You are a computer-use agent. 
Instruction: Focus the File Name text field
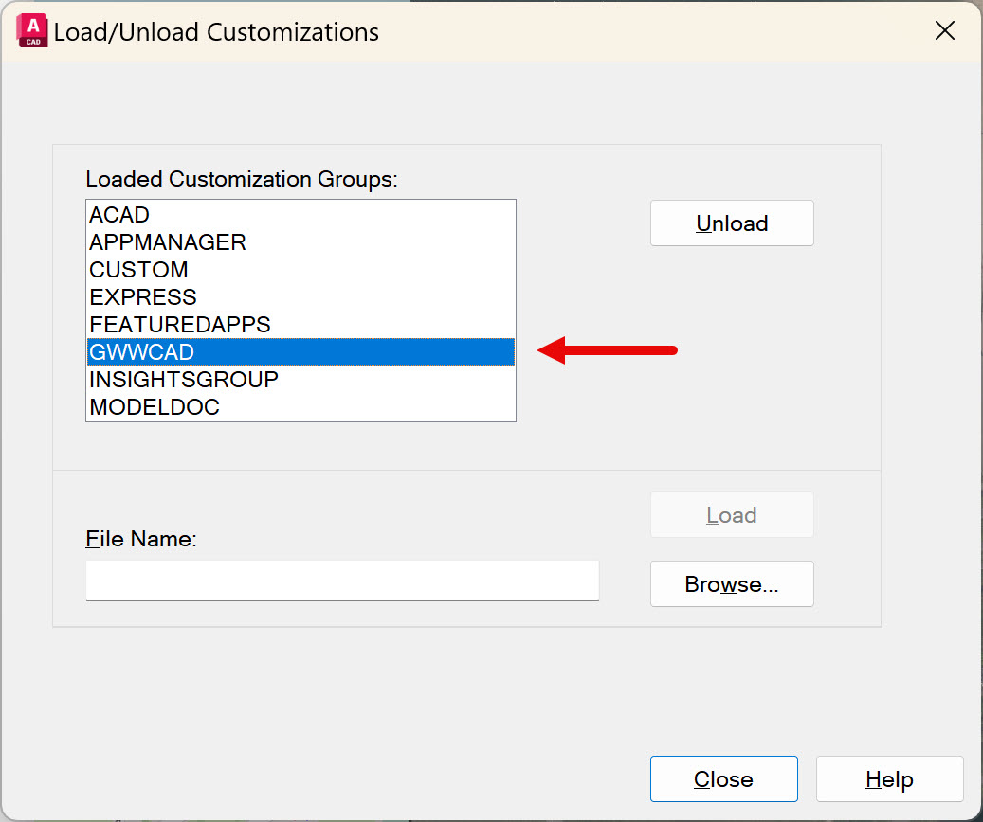(x=342, y=581)
